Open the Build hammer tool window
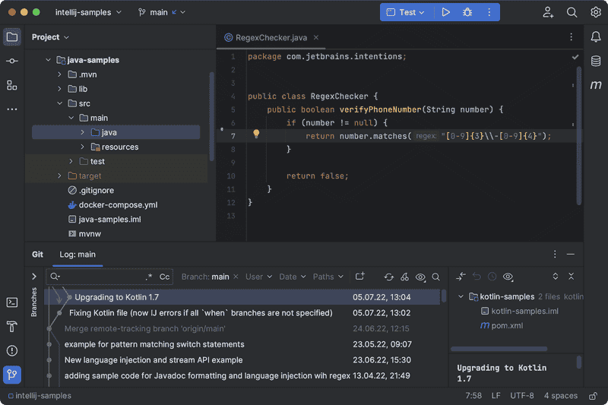Viewport: 608px width, 405px height. 12,327
